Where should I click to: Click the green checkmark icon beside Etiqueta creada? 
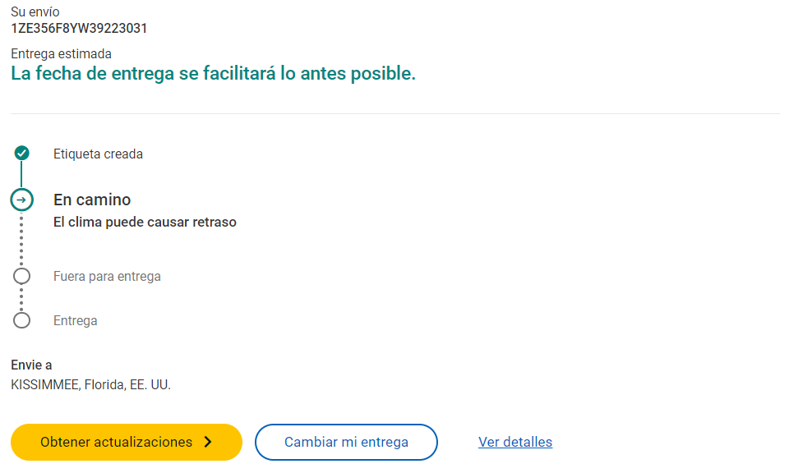tap(22, 153)
